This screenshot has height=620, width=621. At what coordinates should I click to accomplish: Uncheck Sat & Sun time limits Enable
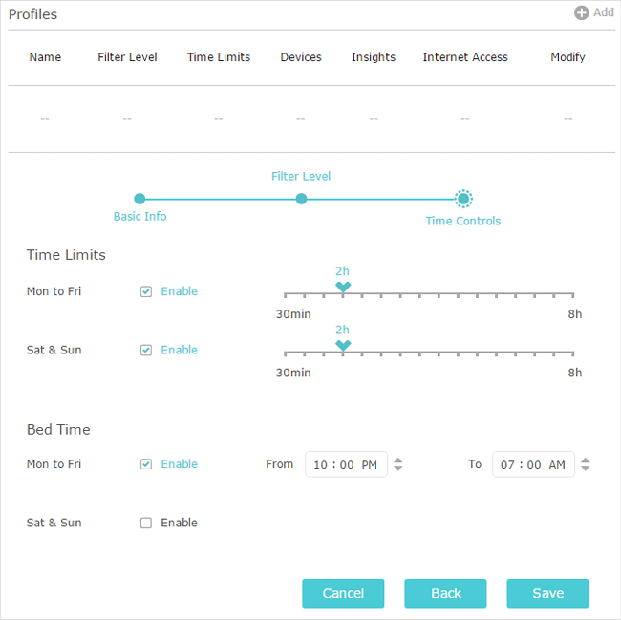146,350
